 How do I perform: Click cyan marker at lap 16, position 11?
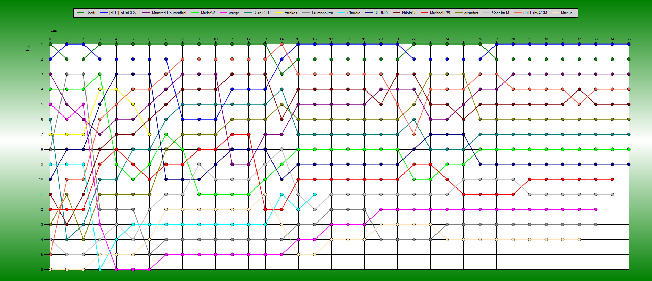click(315, 194)
